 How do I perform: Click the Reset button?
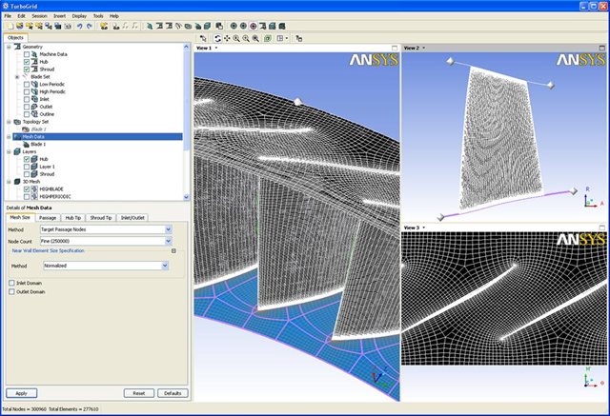139,393
